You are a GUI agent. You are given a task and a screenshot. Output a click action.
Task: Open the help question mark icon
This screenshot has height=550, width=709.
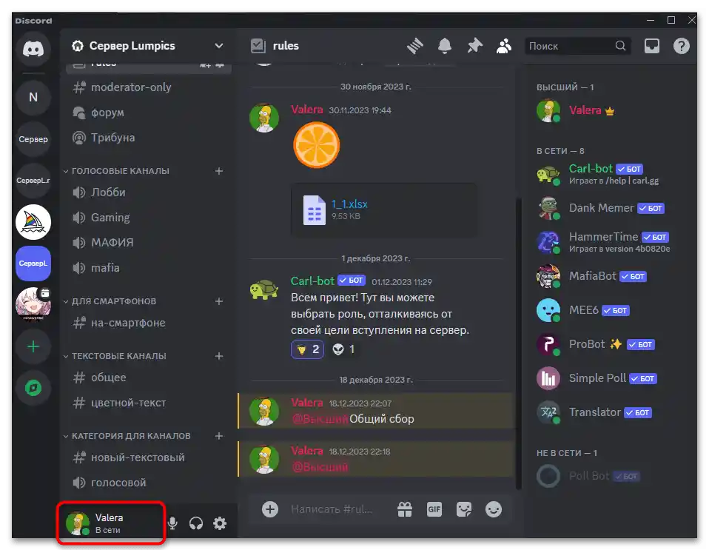tap(681, 46)
